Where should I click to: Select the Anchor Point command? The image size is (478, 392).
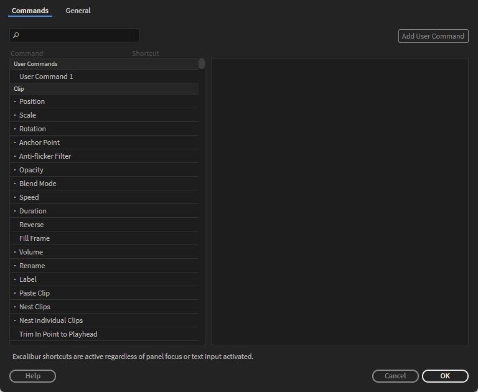[x=39, y=142]
